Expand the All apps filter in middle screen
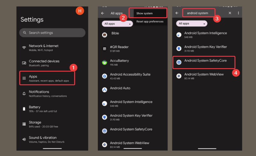 (117, 24)
